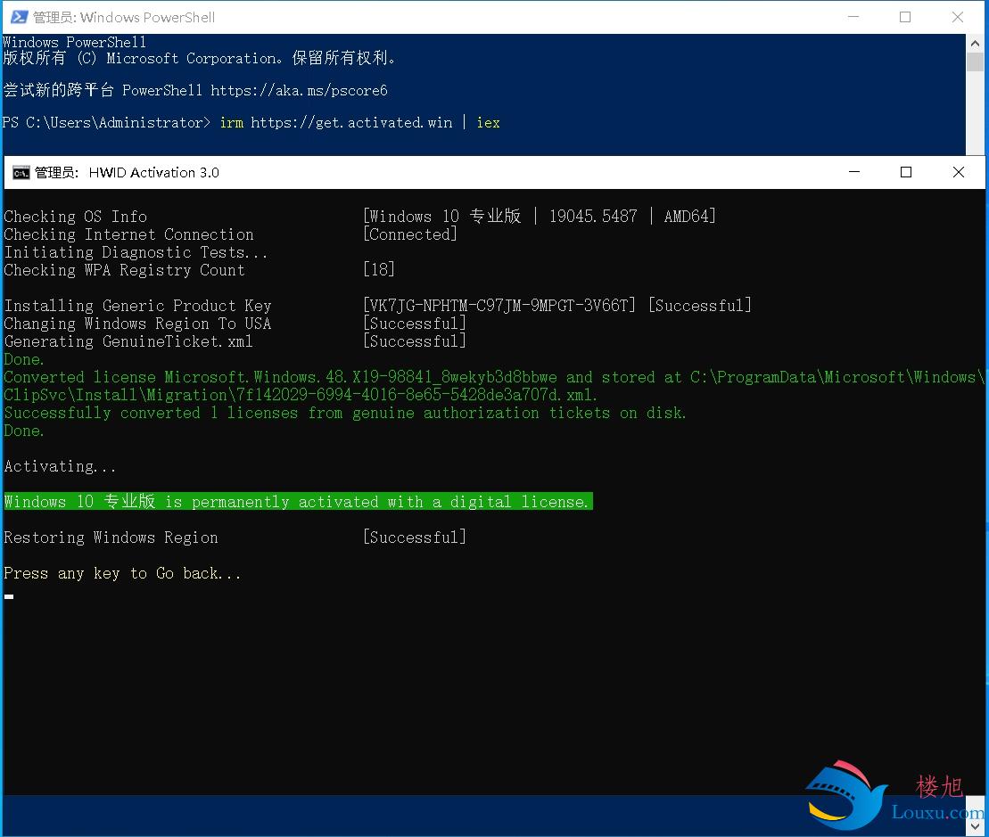989x837 pixels.
Task: Click the https://aka.ms/pscore6 URL text
Action: (299, 90)
